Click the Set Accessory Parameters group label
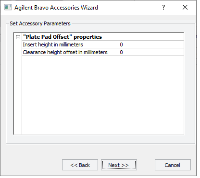 pos(40,23)
